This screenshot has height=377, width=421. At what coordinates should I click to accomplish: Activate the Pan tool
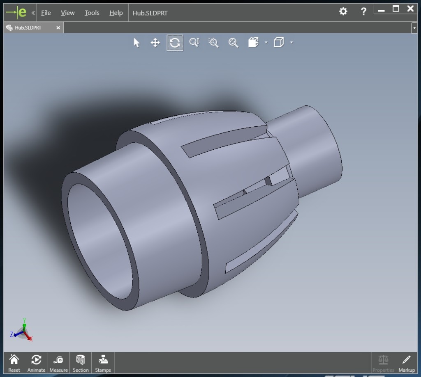[155, 43]
